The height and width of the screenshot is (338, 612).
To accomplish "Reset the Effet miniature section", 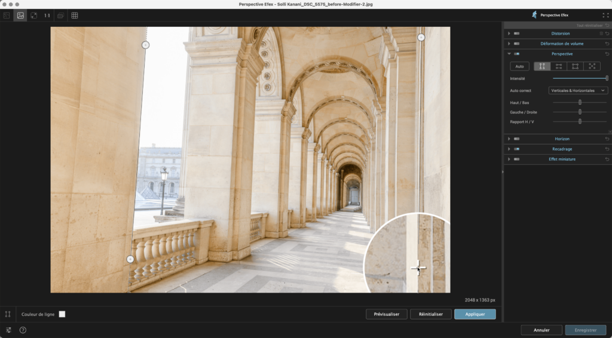I will click(x=607, y=159).
